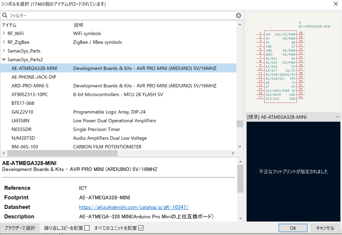The width and height of the screenshot is (342, 235).
Task: Click the Footprint field label
Action: coord(17,197)
